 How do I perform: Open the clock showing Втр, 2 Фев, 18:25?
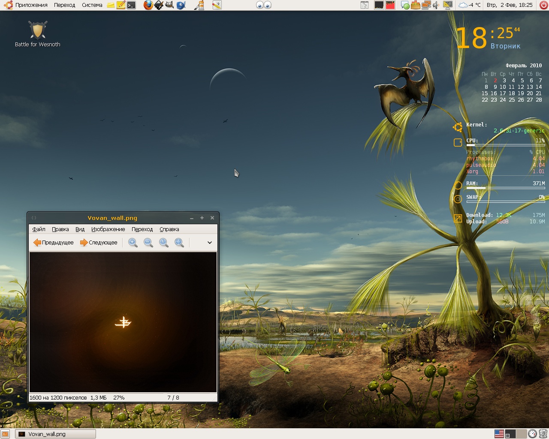(510, 5)
